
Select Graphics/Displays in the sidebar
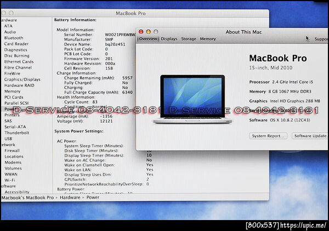(22, 79)
